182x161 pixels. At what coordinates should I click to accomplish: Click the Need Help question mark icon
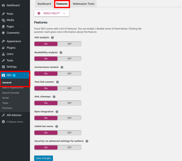(39, 13)
